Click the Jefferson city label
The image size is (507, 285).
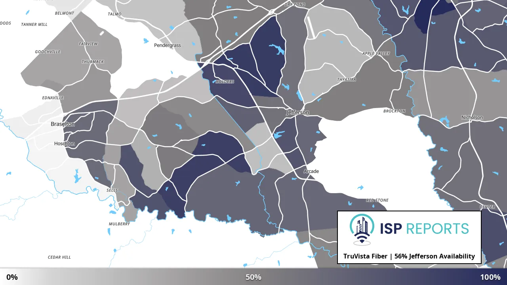click(298, 112)
